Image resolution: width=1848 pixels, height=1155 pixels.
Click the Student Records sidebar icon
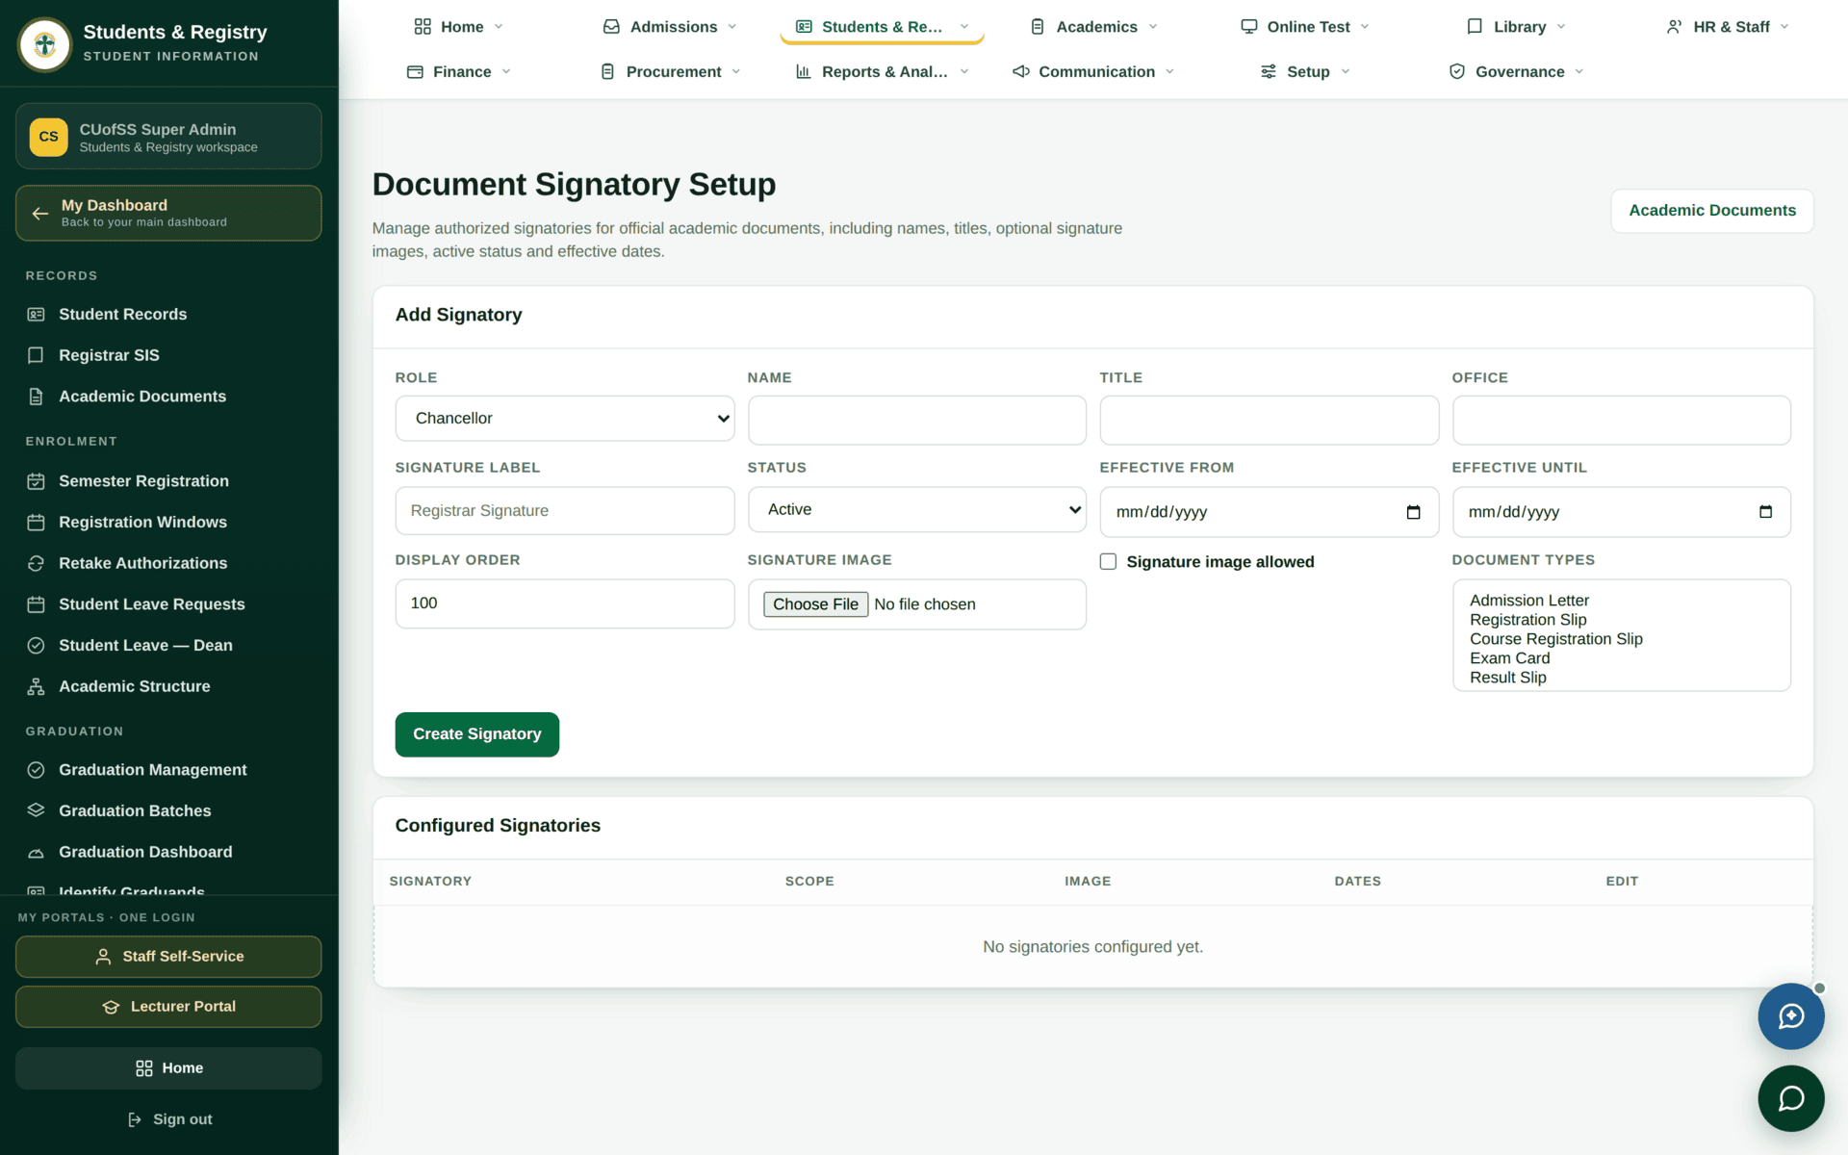coord(36,315)
